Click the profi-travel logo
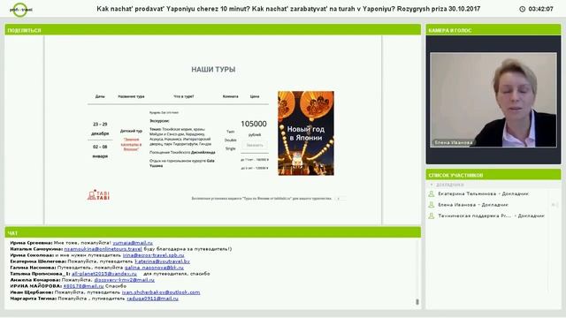This screenshot has height=318, width=566. tap(20, 10)
